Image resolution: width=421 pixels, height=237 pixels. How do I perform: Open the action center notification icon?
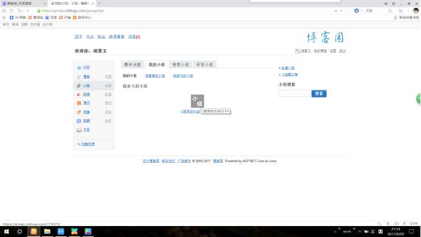coord(411,232)
